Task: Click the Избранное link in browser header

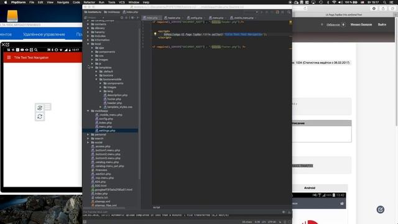Action: 333,25
